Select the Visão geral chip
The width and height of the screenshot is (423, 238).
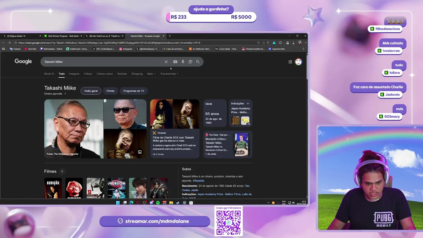click(91, 91)
